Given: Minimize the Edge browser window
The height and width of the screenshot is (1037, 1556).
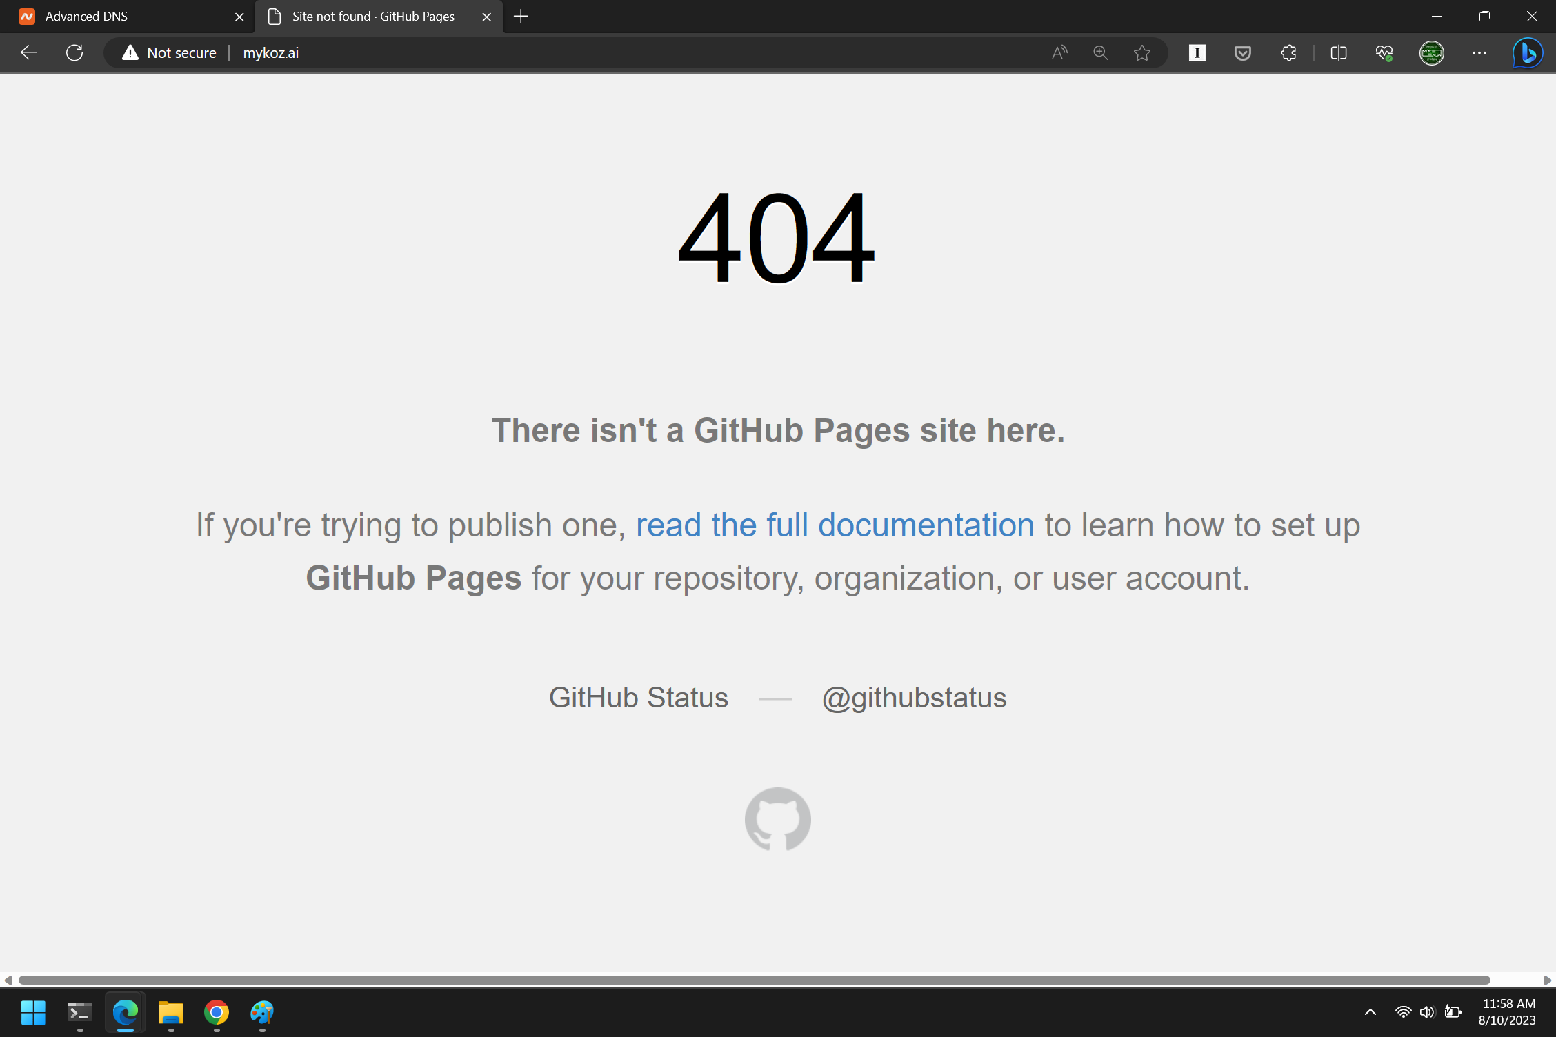Looking at the screenshot, I should (1437, 17).
